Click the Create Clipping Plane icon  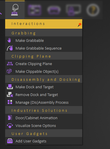tap(10, 64)
